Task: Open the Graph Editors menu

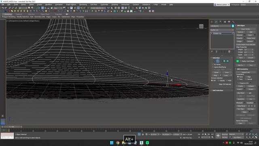Action: pyautogui.click(x=71, y=4)
